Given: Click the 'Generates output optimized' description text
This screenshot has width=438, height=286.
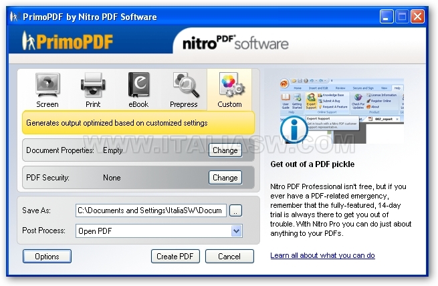Looking at the screenshot, I should tap(117, 123).
